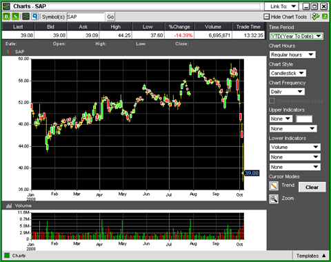Click the Charts tab at bottom
This screenshot has width=331, height=262.
tap(19, 256)
